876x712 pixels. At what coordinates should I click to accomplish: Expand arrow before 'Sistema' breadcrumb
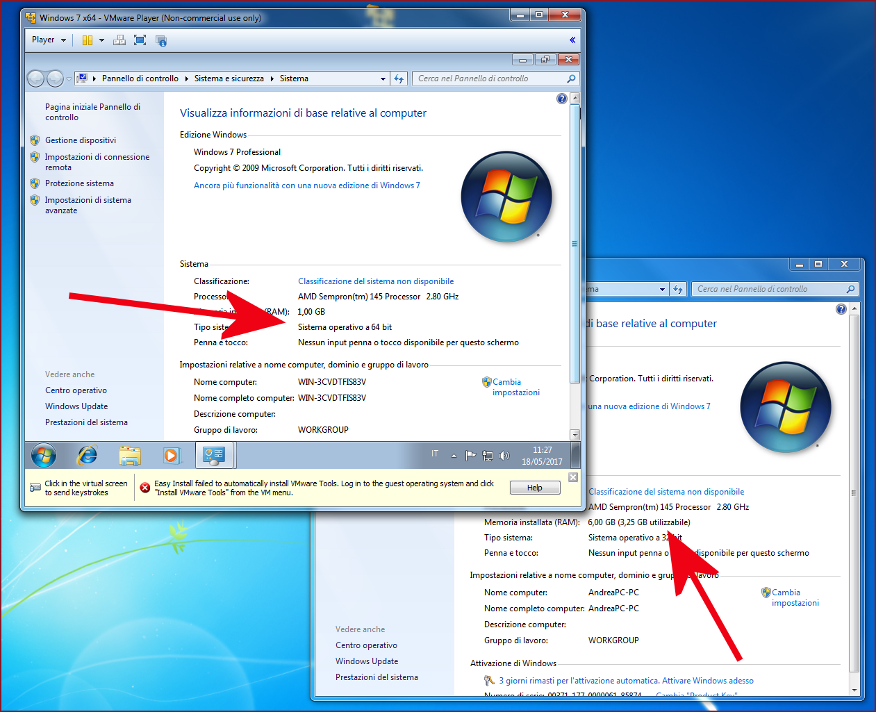(x=272, y=78)
